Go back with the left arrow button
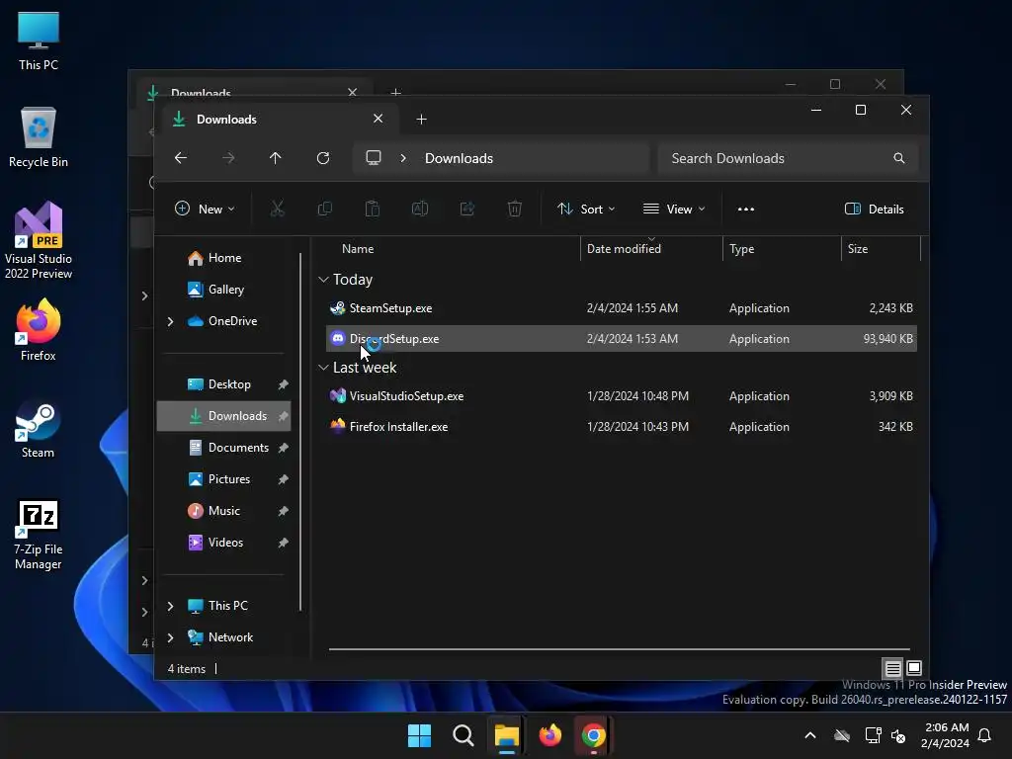The image size is (1012, 759). [181, 158]
